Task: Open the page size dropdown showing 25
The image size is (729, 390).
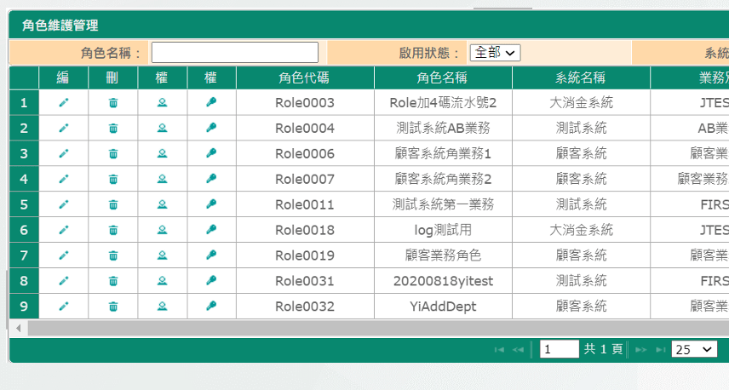Action: tap(696, 349)
